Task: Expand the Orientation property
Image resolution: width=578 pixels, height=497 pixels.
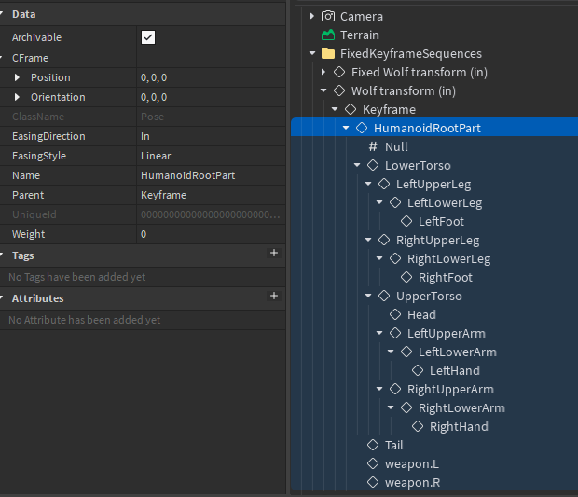Action: click(17, 97)
